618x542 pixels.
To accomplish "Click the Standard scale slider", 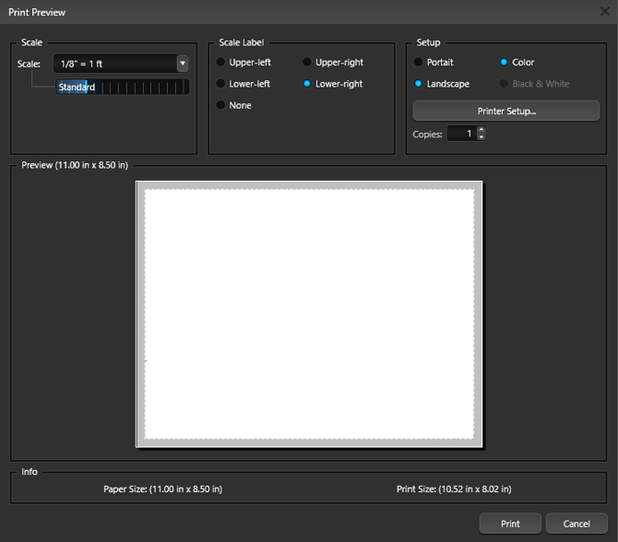I will 122,87.
